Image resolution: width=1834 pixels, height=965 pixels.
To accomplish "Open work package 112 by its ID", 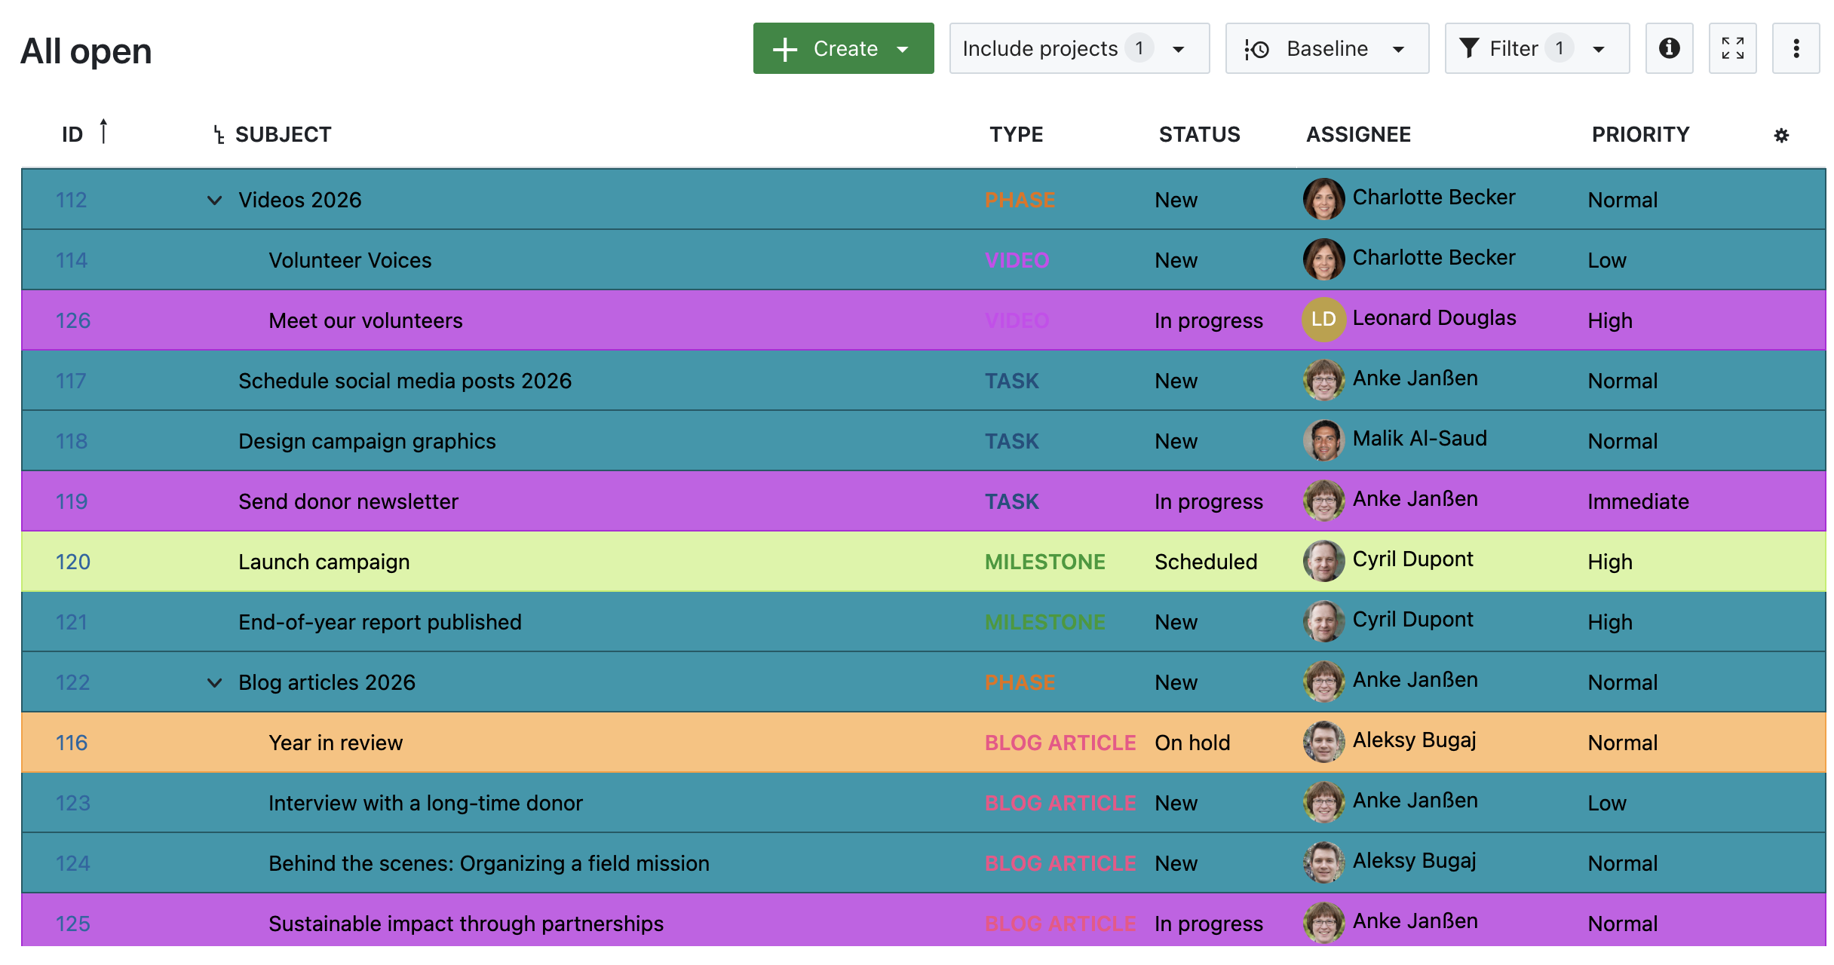I will [72, 200].
